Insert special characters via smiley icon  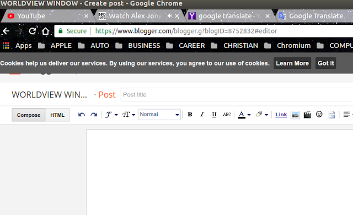[319, 114]
